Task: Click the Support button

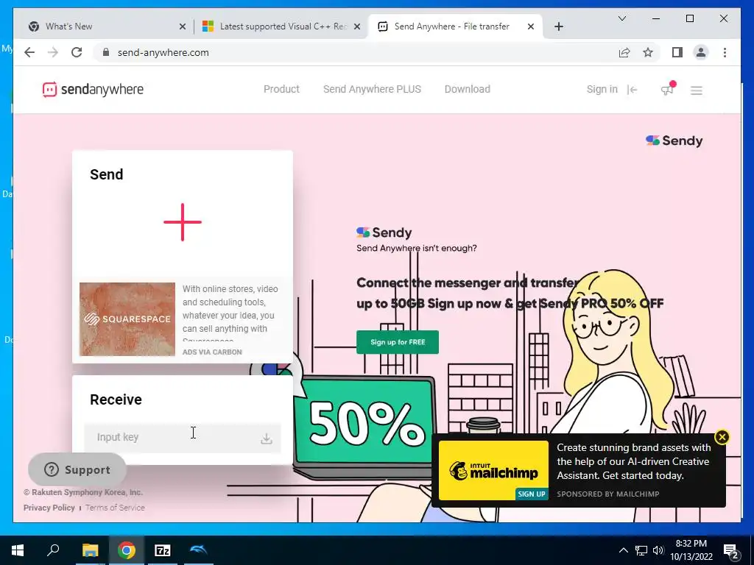Action: (77, 469)
